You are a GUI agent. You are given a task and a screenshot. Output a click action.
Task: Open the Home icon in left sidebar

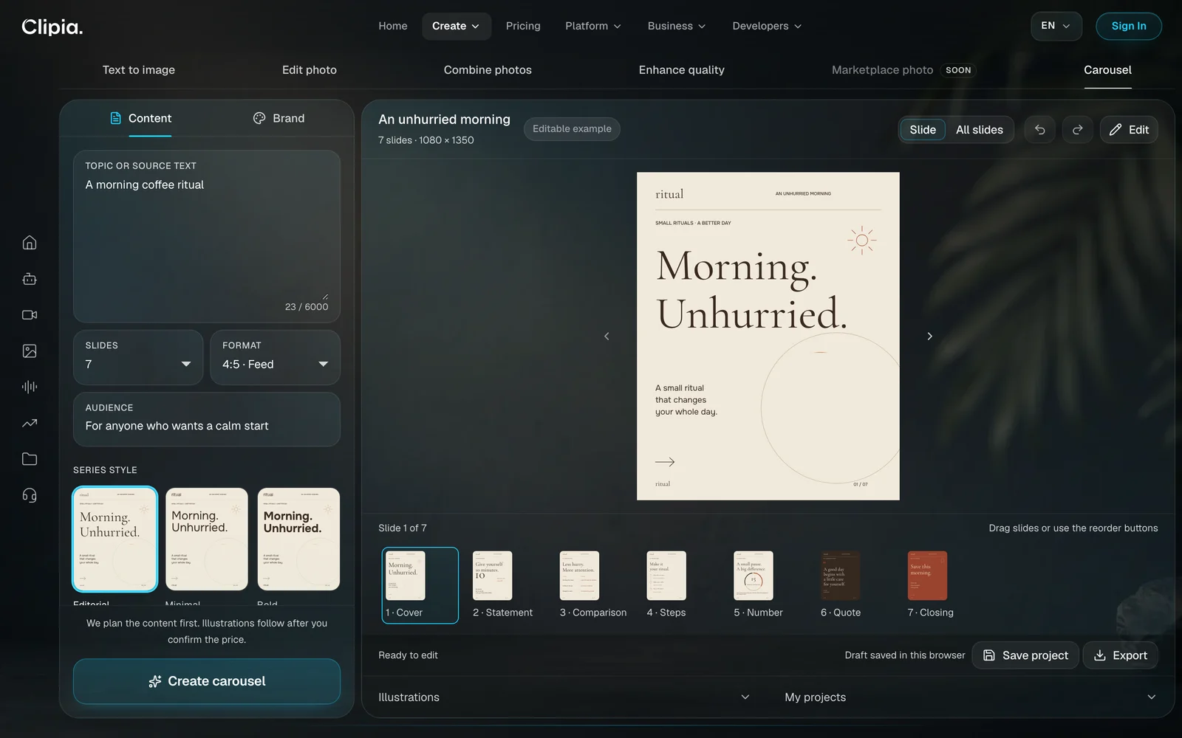point(30,243)
